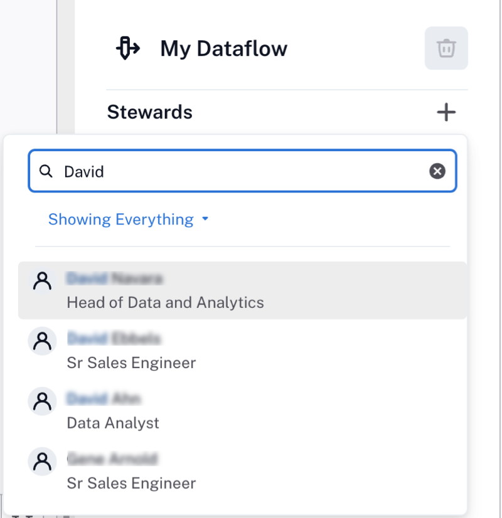The width and height of the screenshot is (502, 518).
Task: Select the Head of Data and Analytics user
Action: (242, 290)
